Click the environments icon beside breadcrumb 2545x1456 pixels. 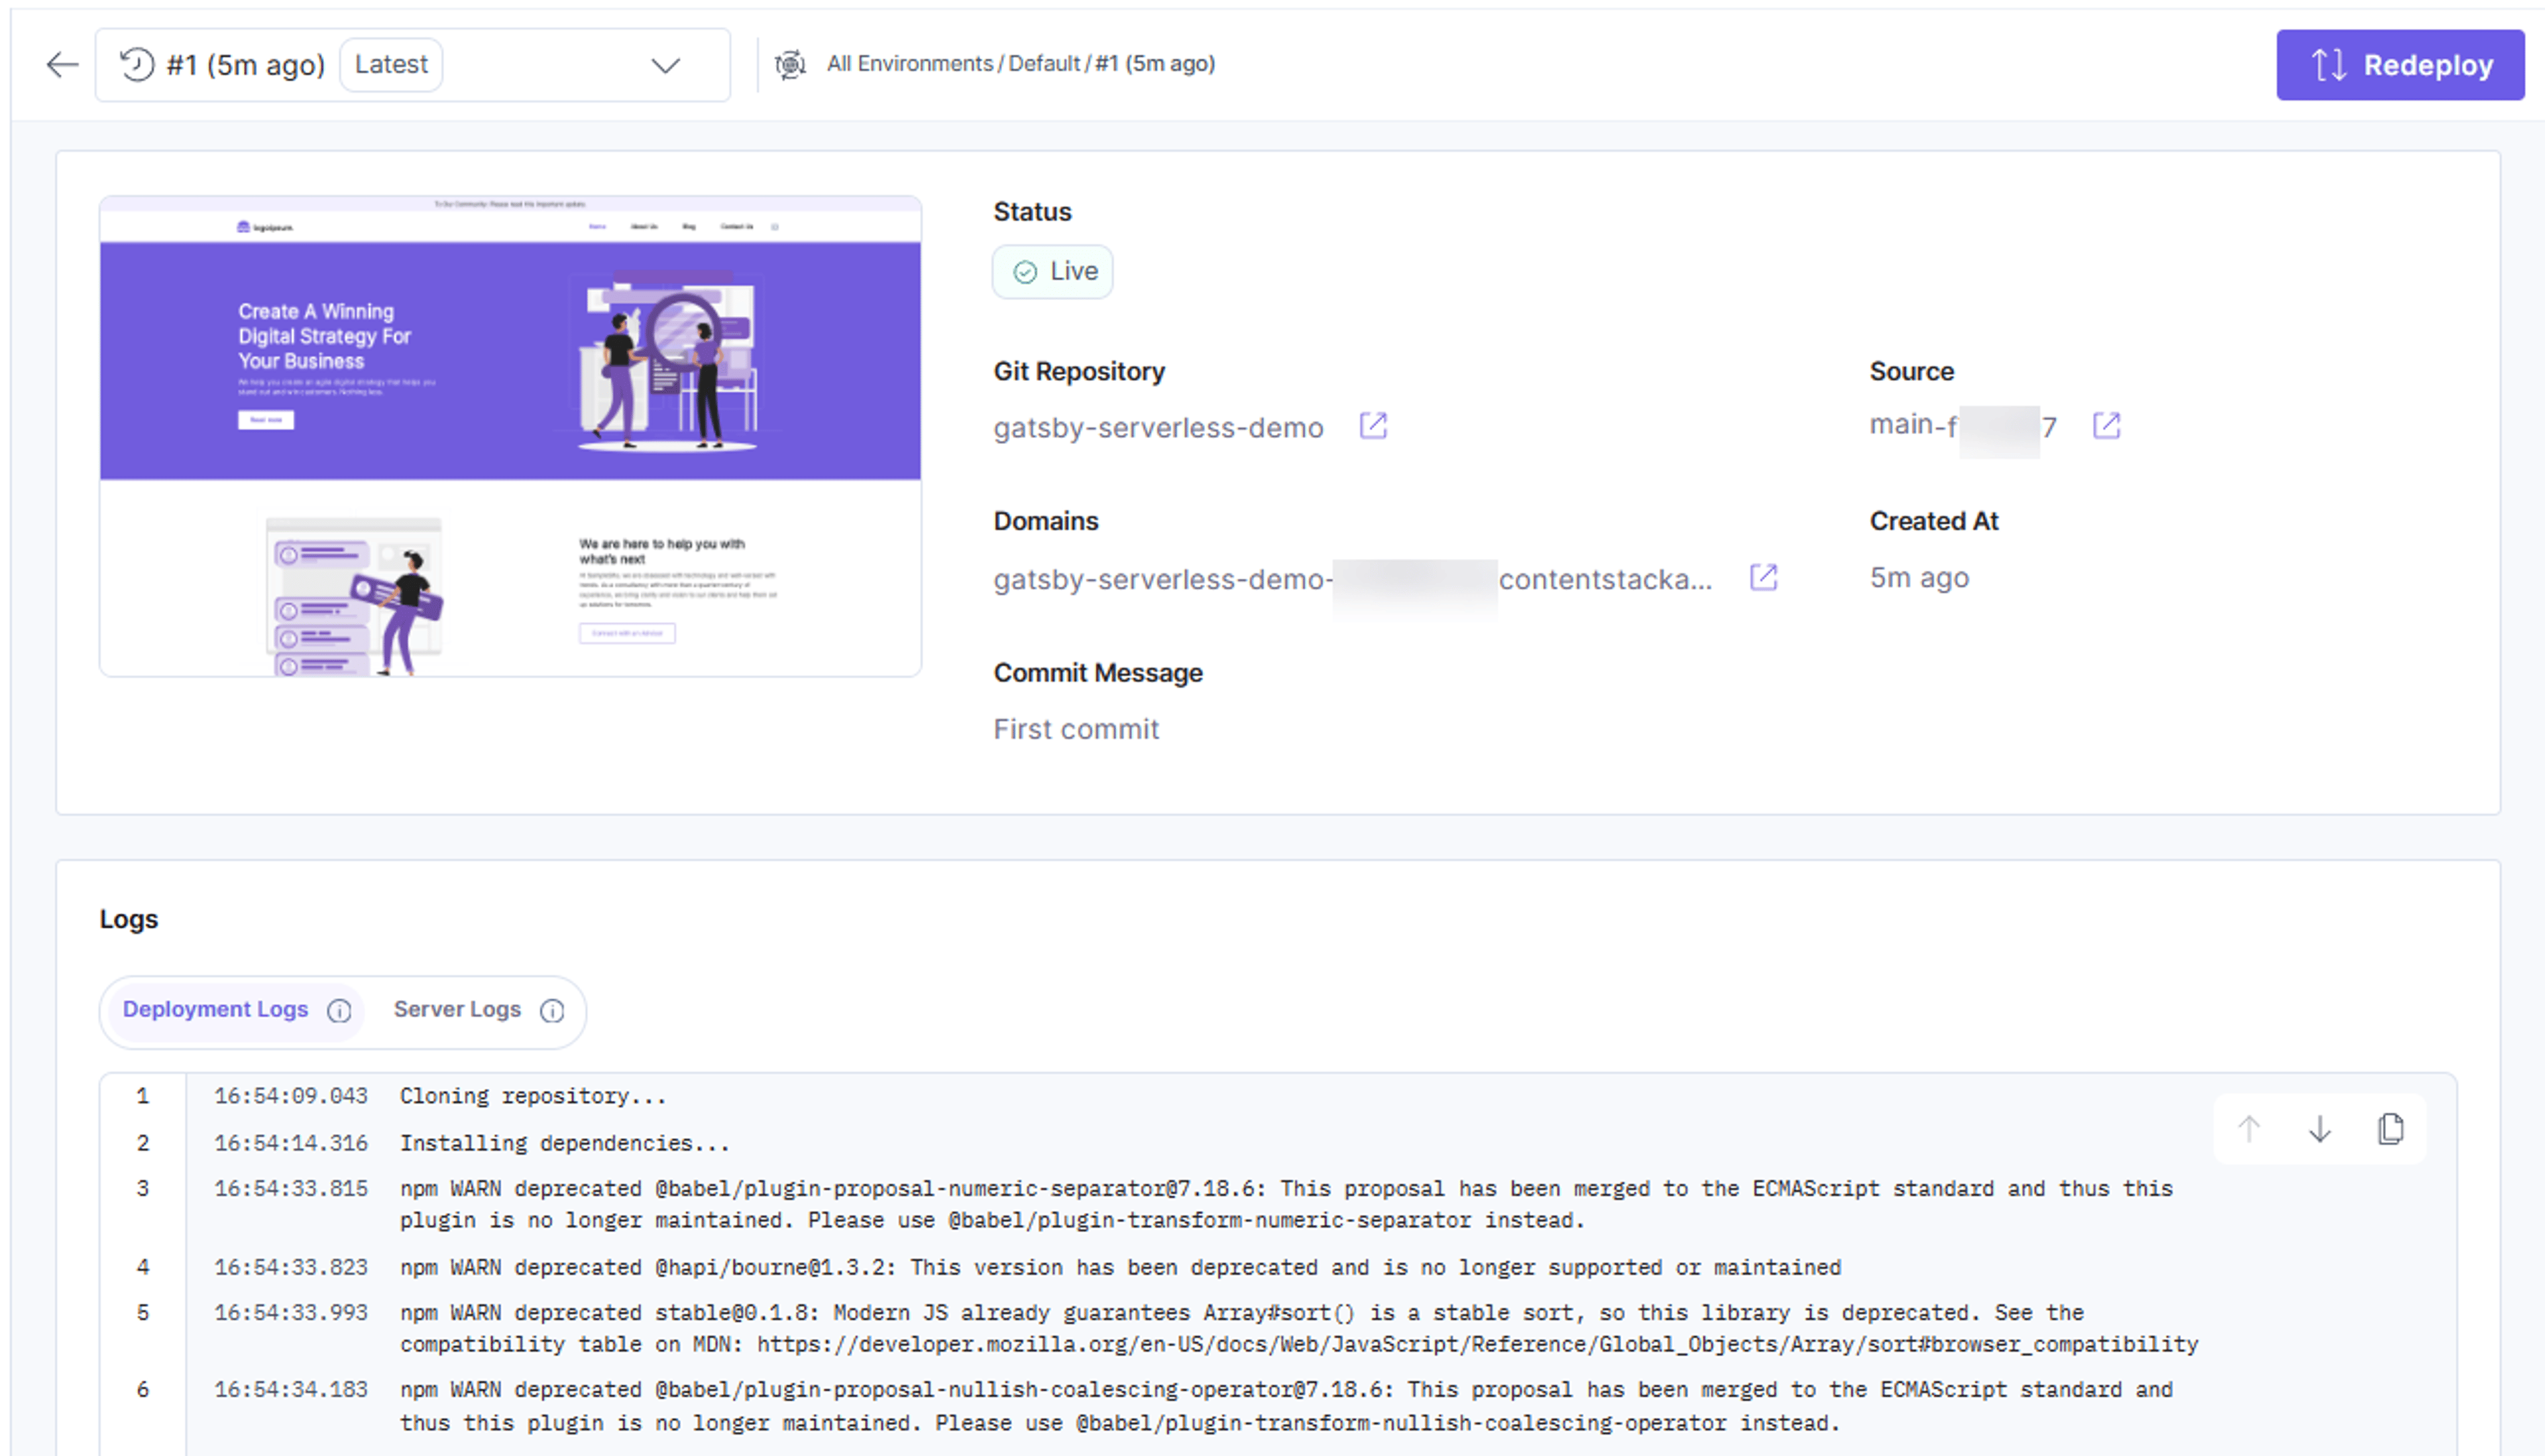[790, 65]
